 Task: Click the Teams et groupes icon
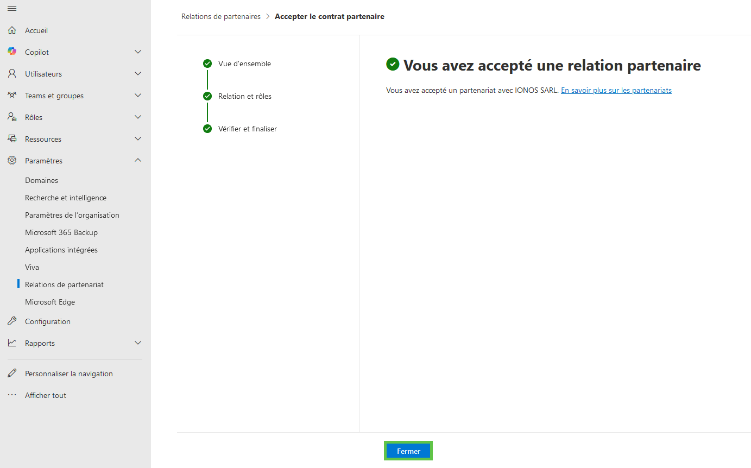click(12, 95)
